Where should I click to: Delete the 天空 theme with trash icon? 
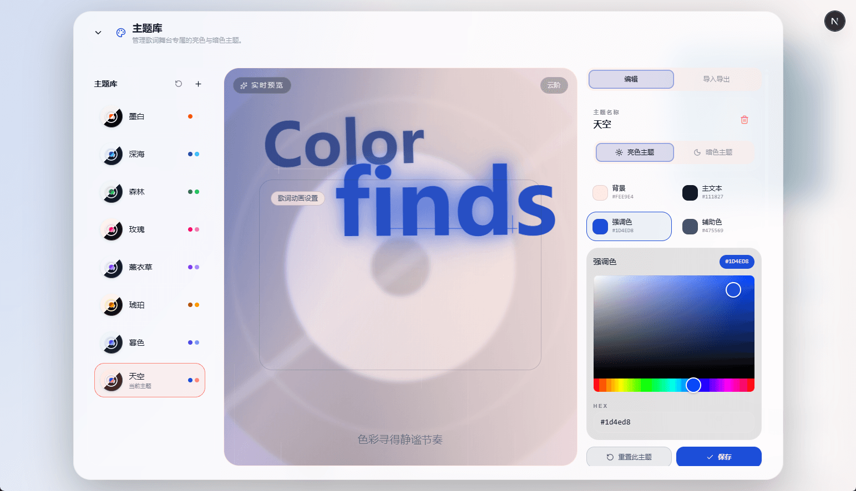[x=744, y=120]
